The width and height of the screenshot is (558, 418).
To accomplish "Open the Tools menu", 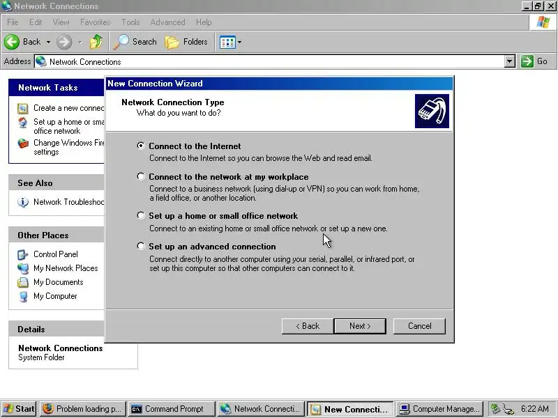I will [130, 22].
